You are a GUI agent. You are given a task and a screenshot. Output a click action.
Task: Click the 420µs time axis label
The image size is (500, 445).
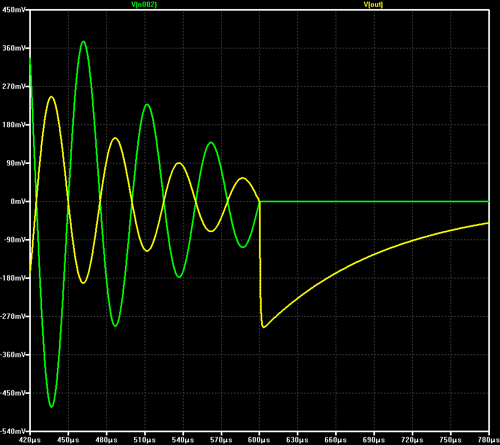click(30, 440)
